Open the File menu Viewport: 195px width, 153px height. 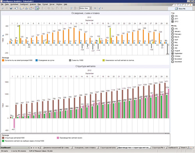click(2, 4)
